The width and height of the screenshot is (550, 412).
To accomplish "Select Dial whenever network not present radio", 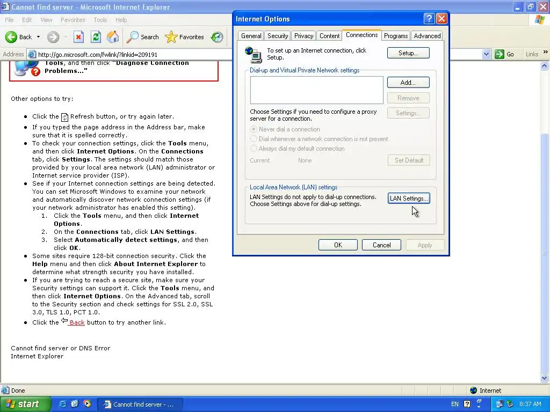I will click(254, 139).
